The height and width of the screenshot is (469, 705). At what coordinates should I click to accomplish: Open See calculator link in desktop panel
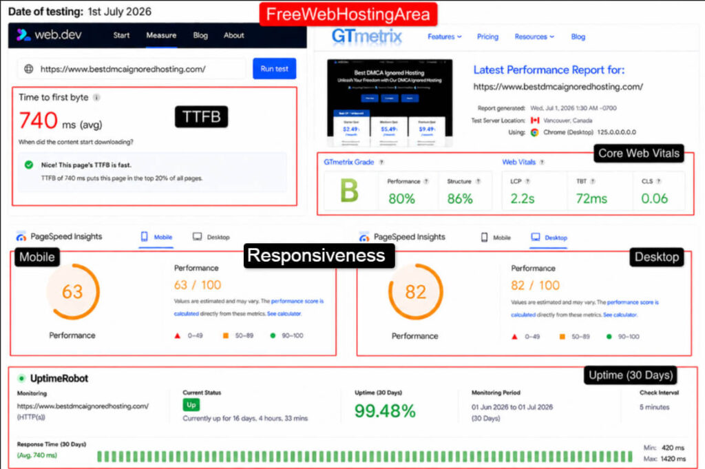[620, 315]
